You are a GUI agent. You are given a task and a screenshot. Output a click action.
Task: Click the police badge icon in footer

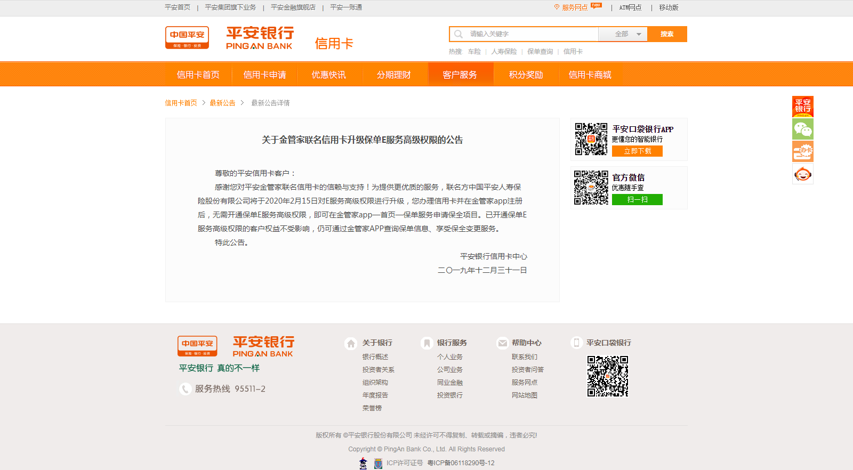(x=363, y=463)
